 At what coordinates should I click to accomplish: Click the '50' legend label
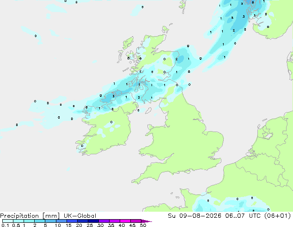pyautogui.click(x=143, y=225)
